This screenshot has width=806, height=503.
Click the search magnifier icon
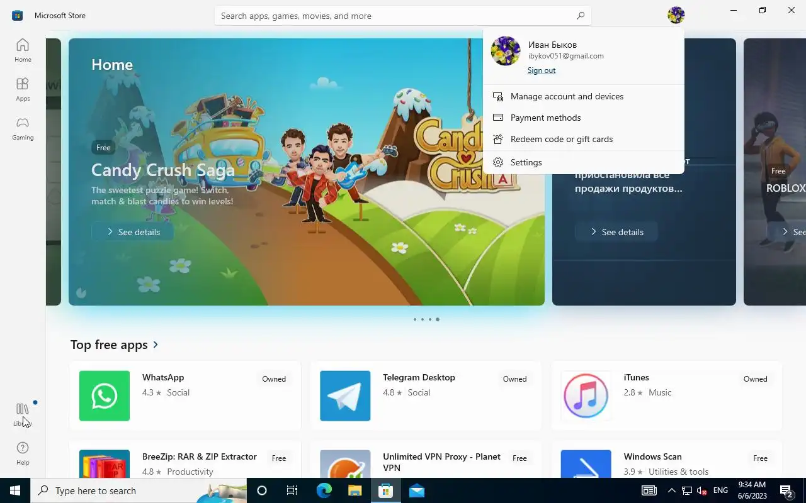point(581,16)
